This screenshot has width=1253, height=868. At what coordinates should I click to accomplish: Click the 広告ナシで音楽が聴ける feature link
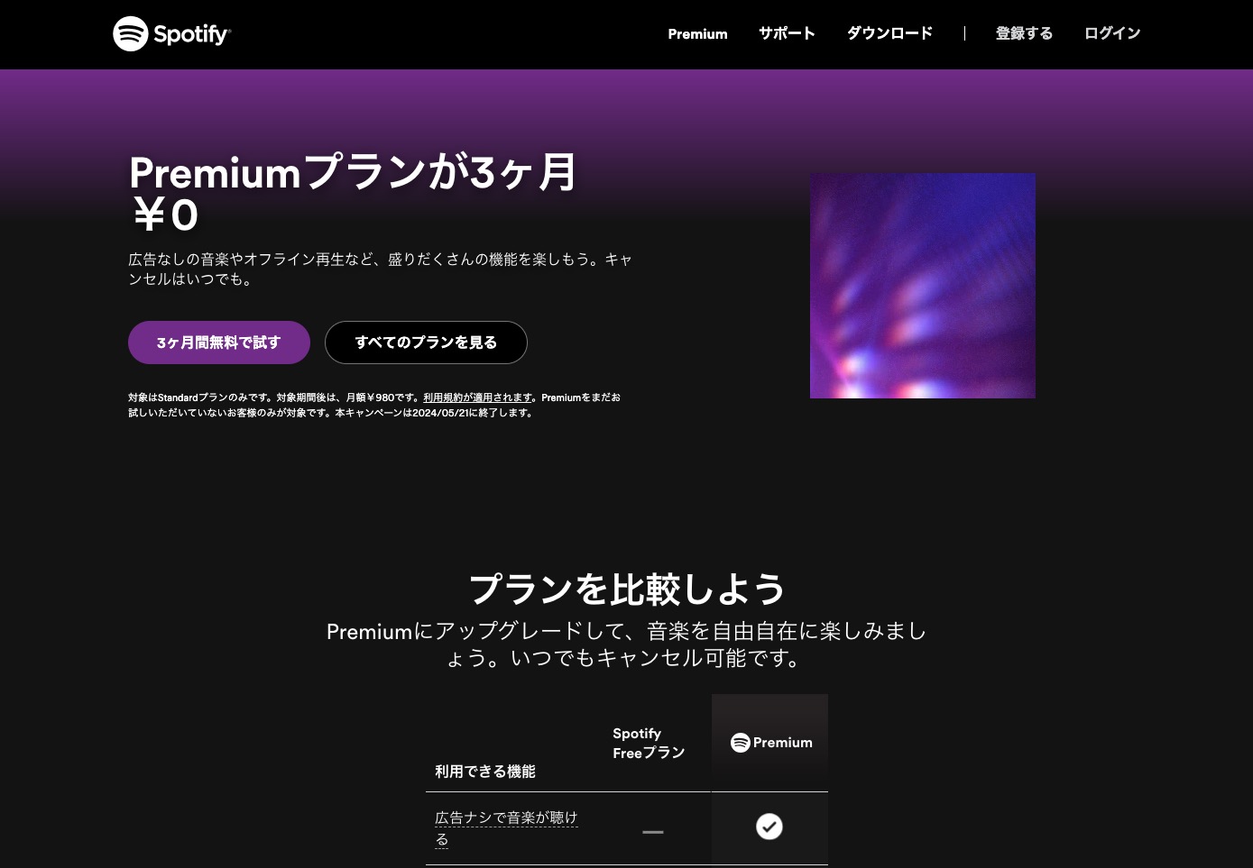tap(506, 827)
